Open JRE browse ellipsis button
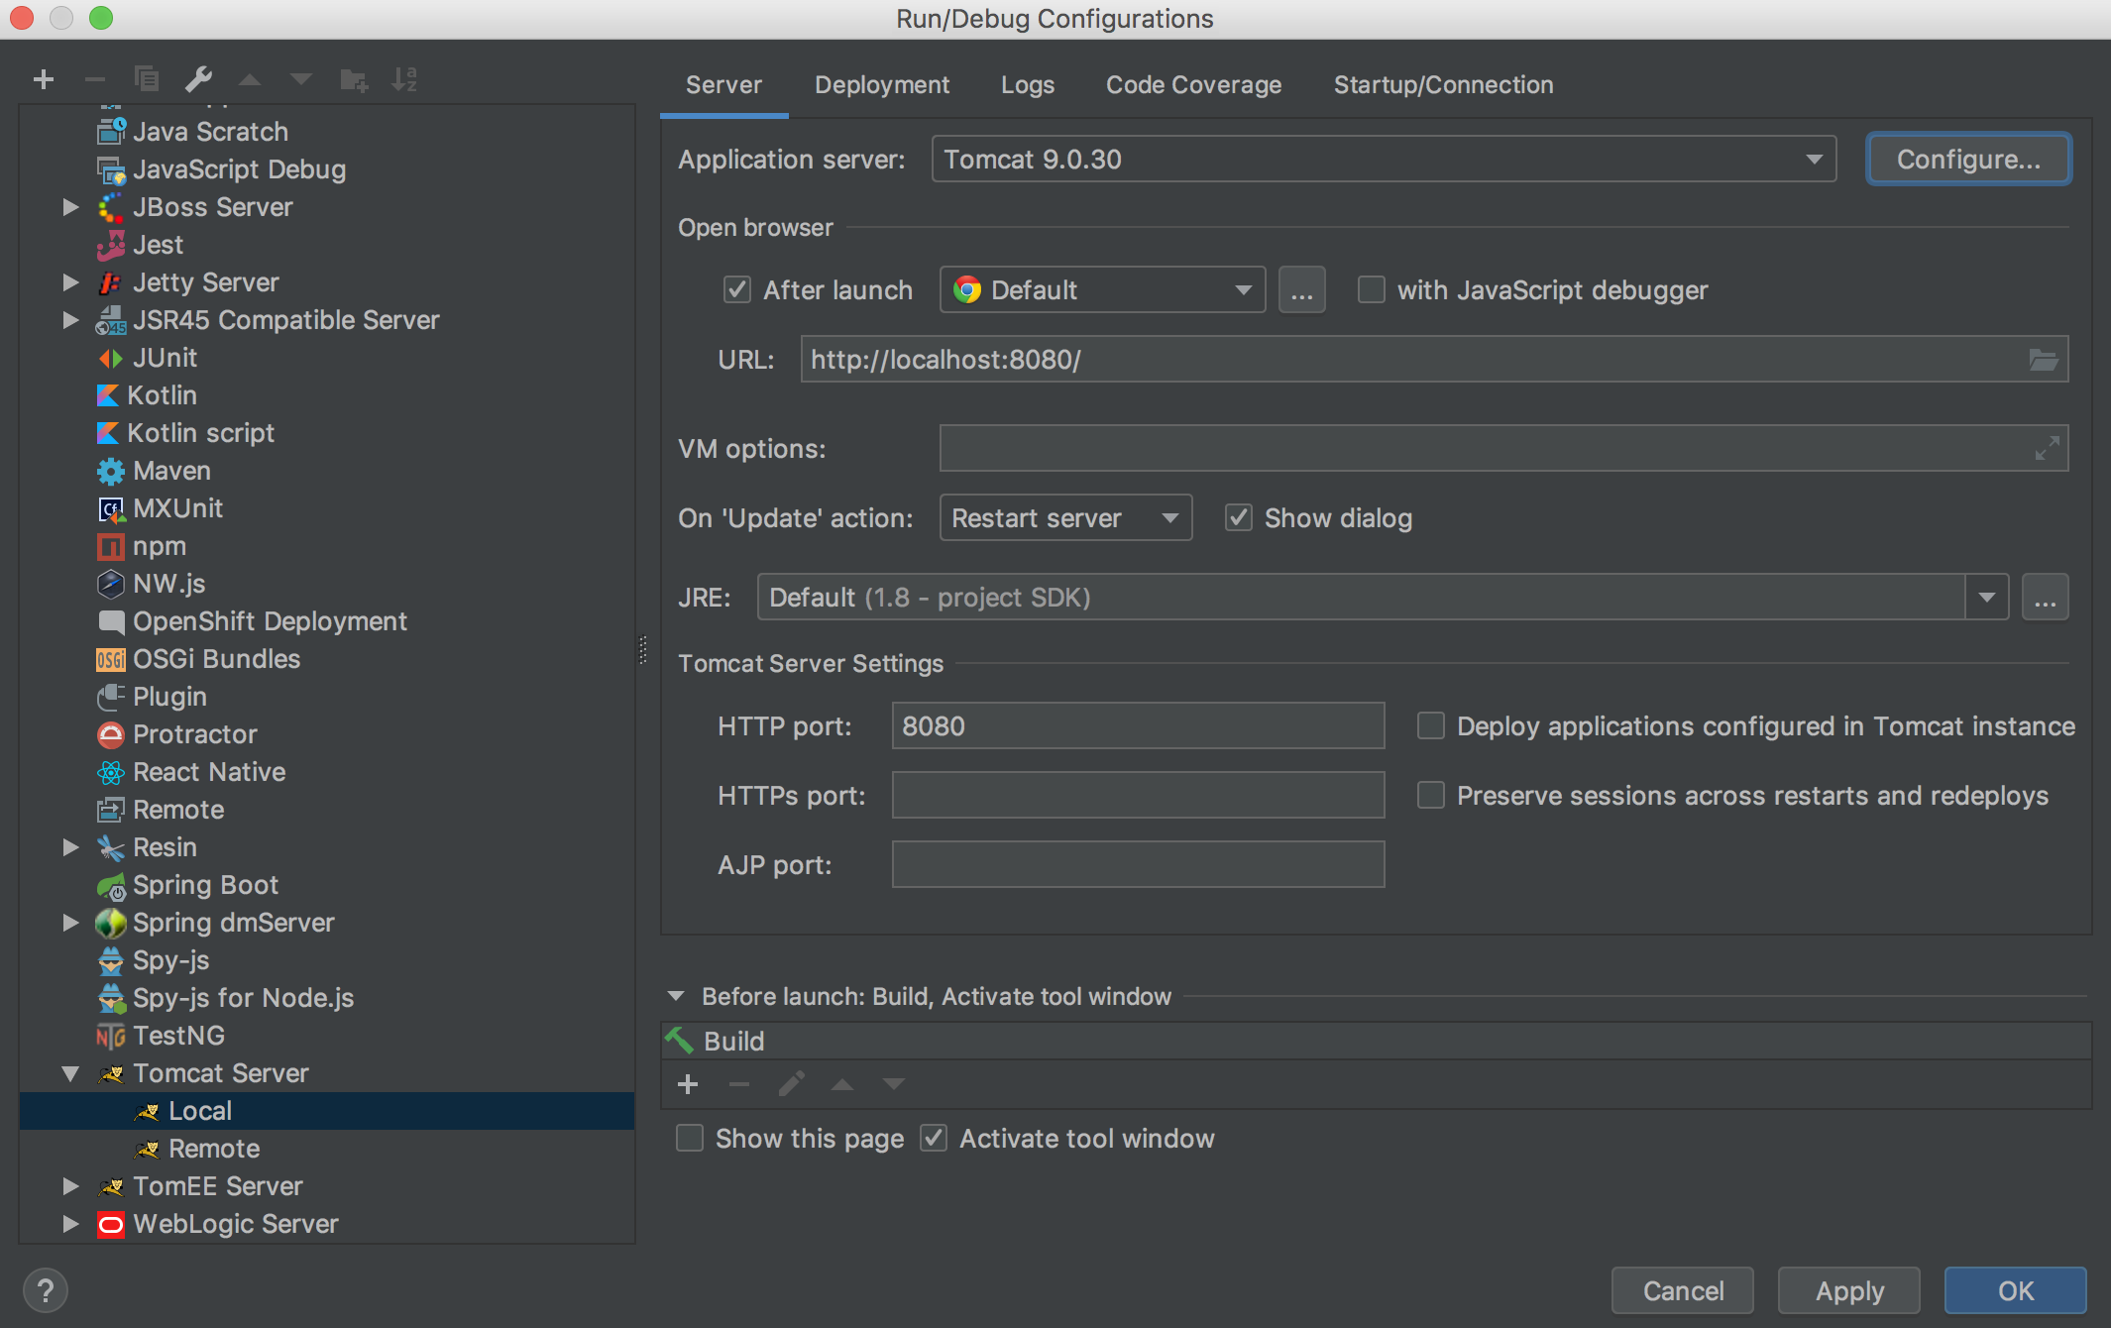2111x1328 pixels. [2045, 598]
